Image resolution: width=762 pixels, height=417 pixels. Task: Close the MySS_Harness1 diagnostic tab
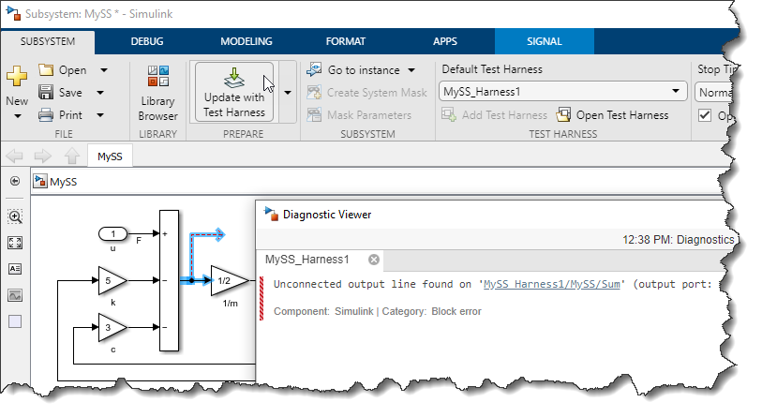tap(373, 260)
